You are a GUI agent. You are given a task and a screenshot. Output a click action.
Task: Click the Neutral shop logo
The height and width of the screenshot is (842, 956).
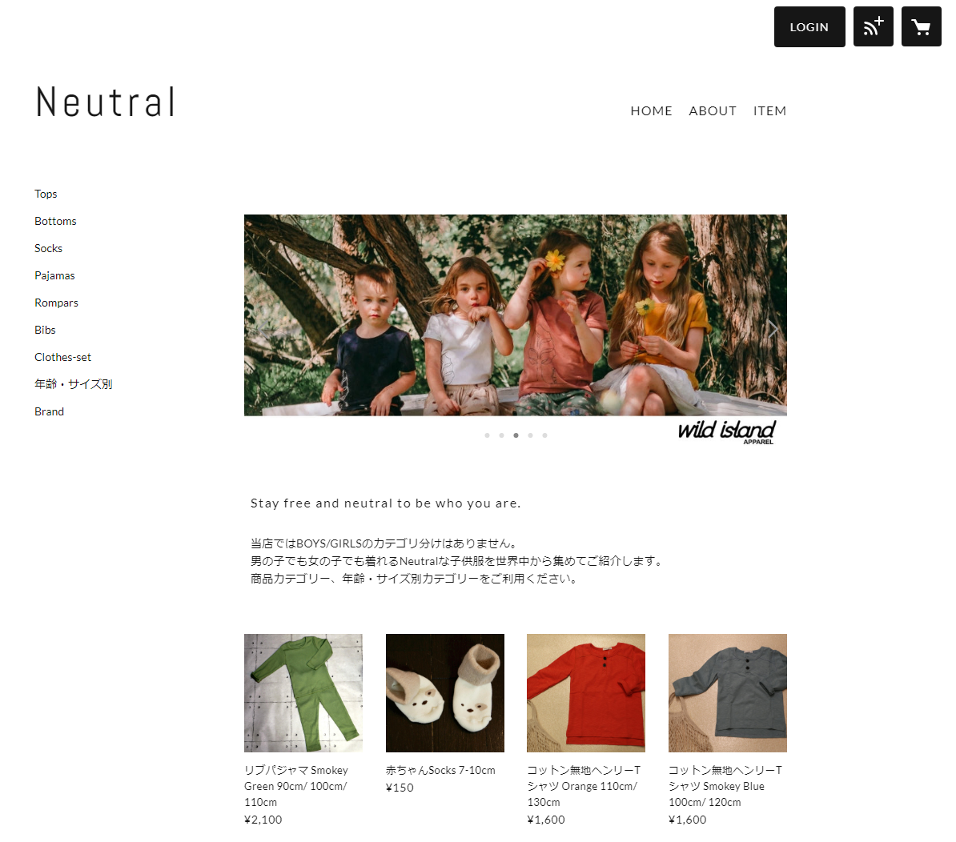pos(106,102)
